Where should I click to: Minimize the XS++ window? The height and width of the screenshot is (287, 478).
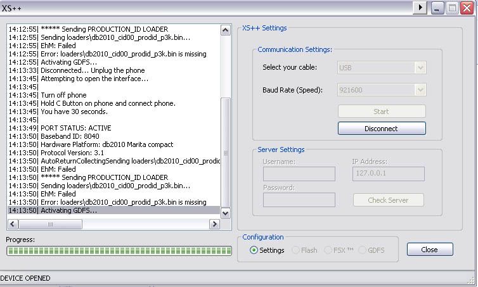point(438,8)
